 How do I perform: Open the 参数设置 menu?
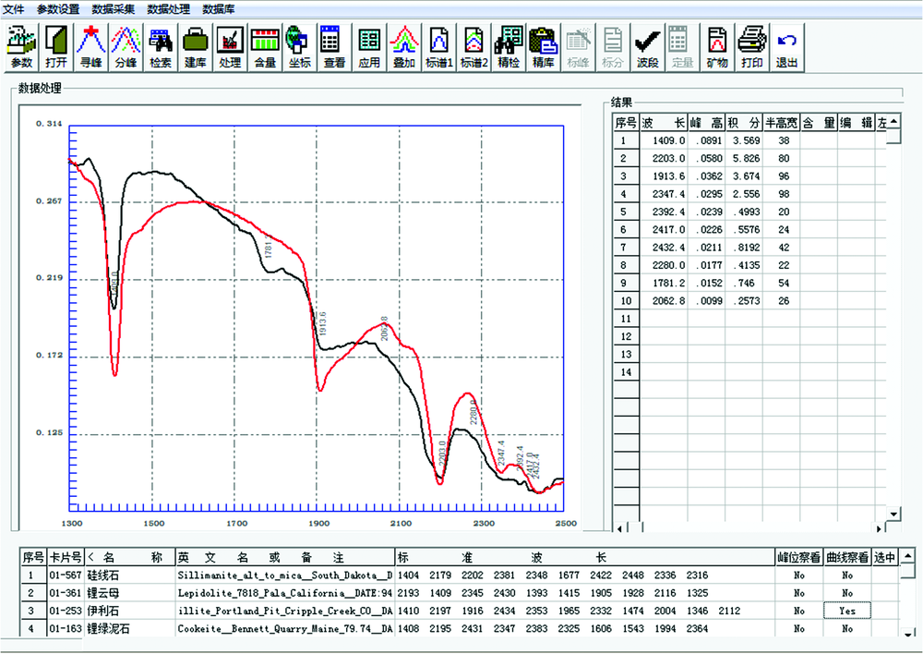tap(58, 9)
